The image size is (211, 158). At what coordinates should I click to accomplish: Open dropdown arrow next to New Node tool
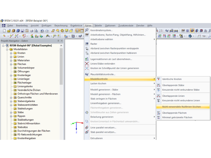click(8, 36)
